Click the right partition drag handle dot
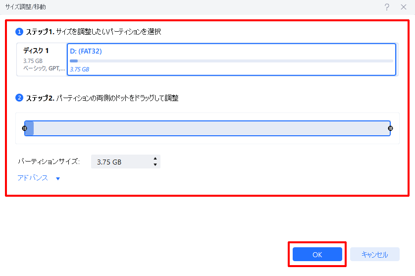The width and height of the screenshot is (415, 276). pyautogui.click(x=391, y=129)
